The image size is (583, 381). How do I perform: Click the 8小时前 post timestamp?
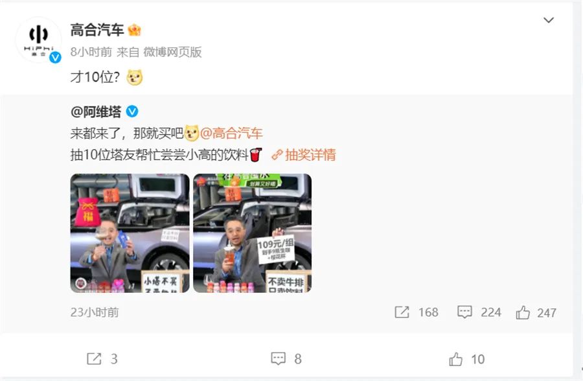click(91, 52)
